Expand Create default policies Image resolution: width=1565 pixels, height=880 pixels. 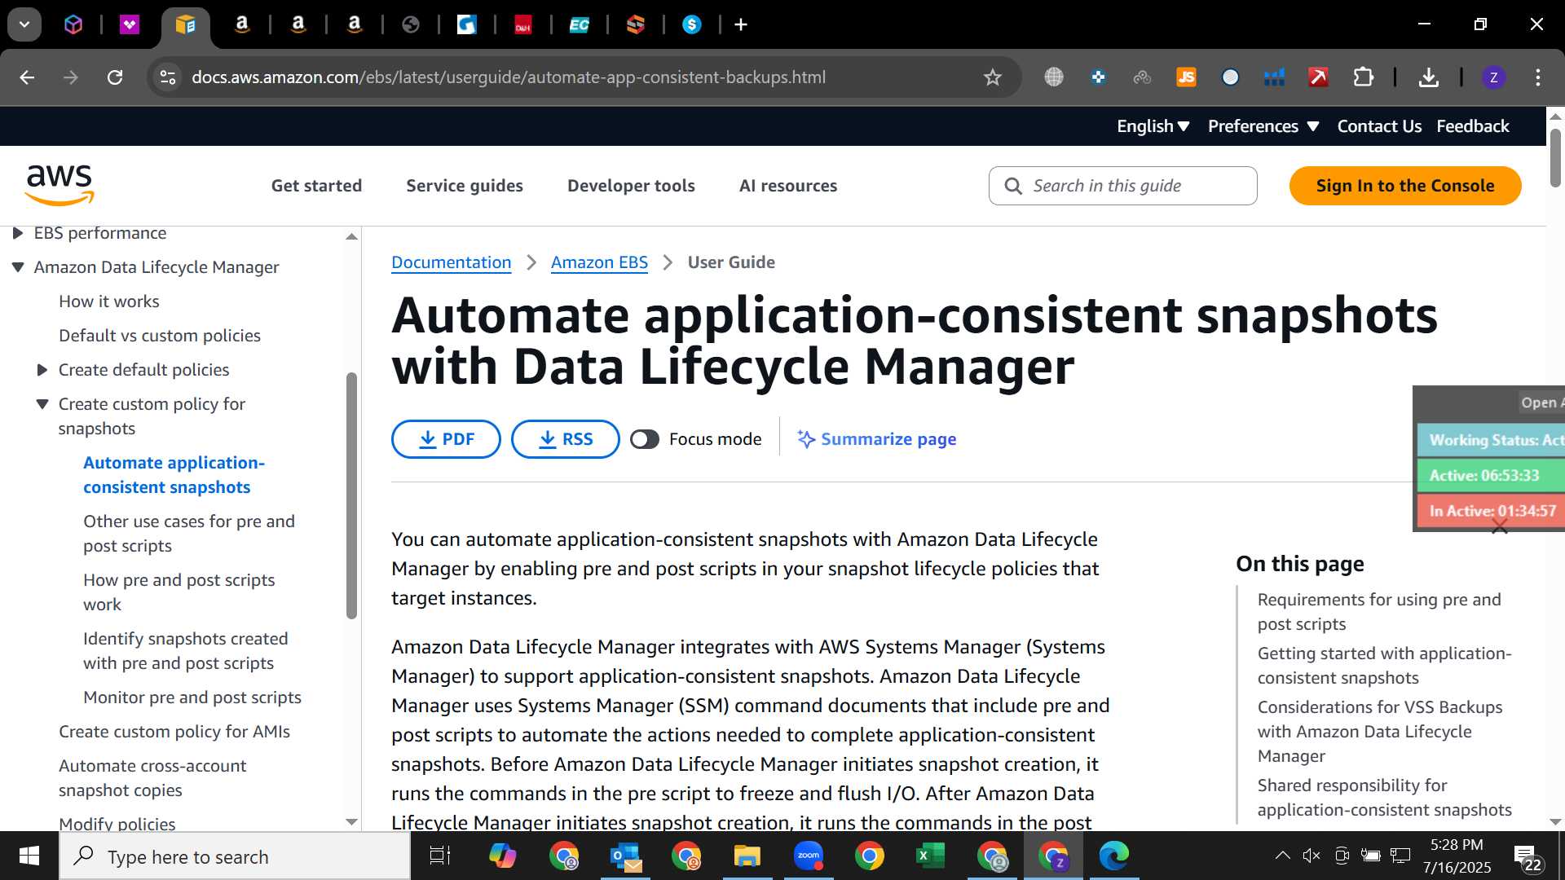pos(42,370)
